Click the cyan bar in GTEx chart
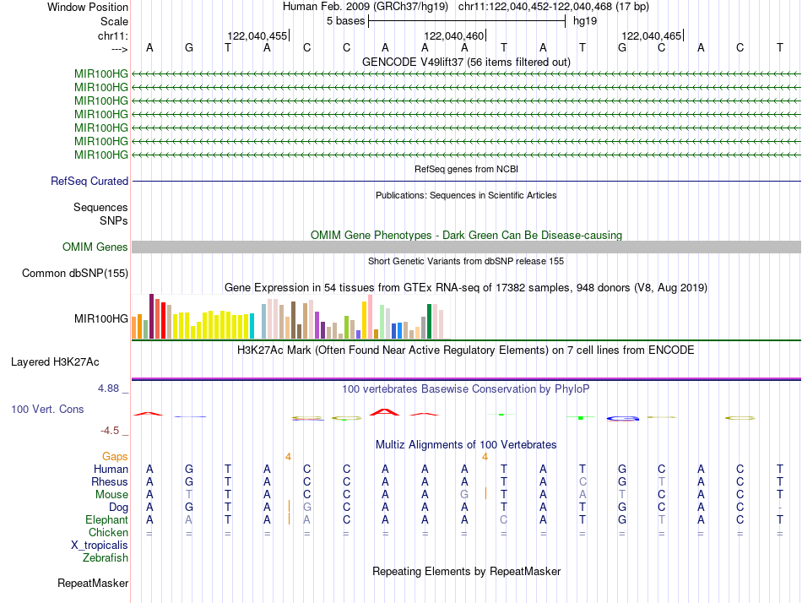Viewport: 802px width, 603px height. tap(252, 327)
